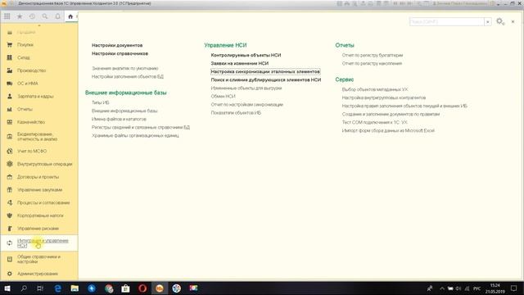Open the History clock icon
524x295 pixels.
click(x=32, y=16)
